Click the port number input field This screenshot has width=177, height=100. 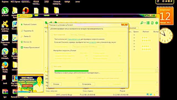[x=80, y=78]
